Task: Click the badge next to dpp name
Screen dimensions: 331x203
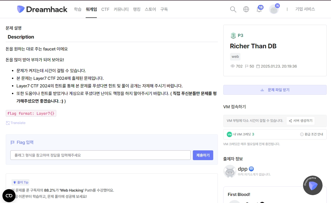Action: (x=251, y=169)
